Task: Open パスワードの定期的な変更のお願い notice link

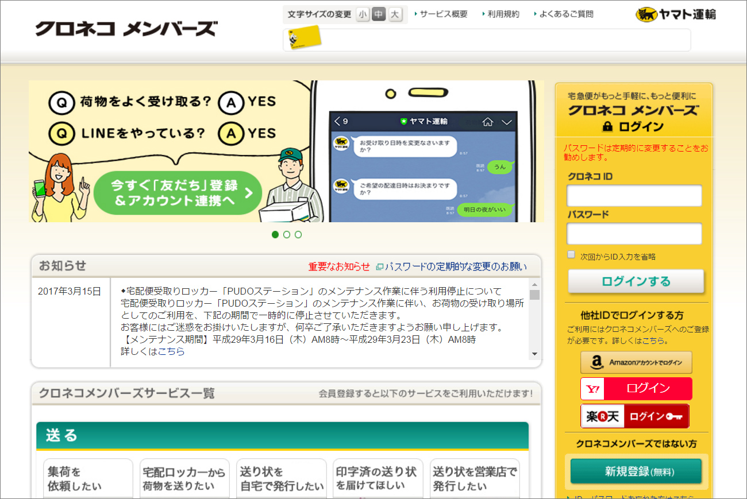Action: click(x=456, y=266)
